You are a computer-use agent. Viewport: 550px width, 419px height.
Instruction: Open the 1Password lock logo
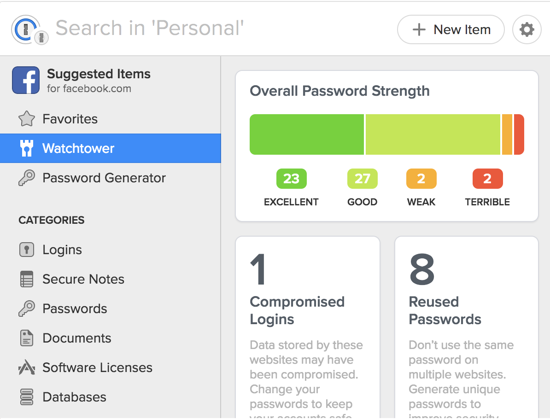[27, 29]
